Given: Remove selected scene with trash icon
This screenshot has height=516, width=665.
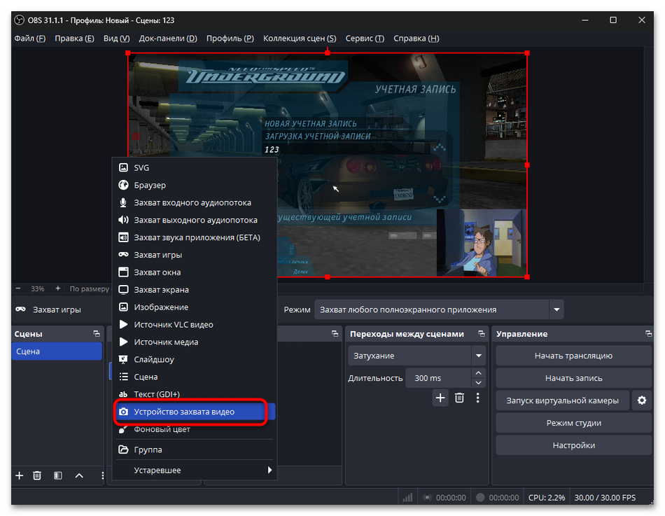Looking at the screenshot, I should (x=37, y=475).
